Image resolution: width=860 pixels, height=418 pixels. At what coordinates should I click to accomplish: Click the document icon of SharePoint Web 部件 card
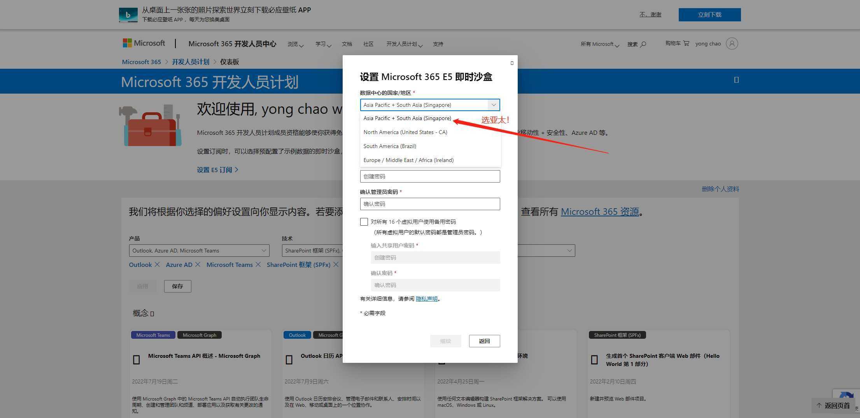click(x=594, y=360)
